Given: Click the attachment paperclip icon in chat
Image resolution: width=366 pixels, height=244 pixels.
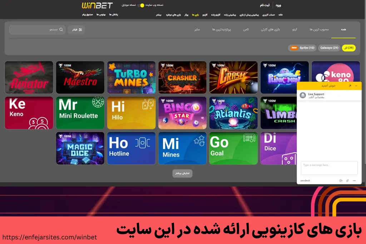Looking at the screenshot, I should (x=347, y=180).
